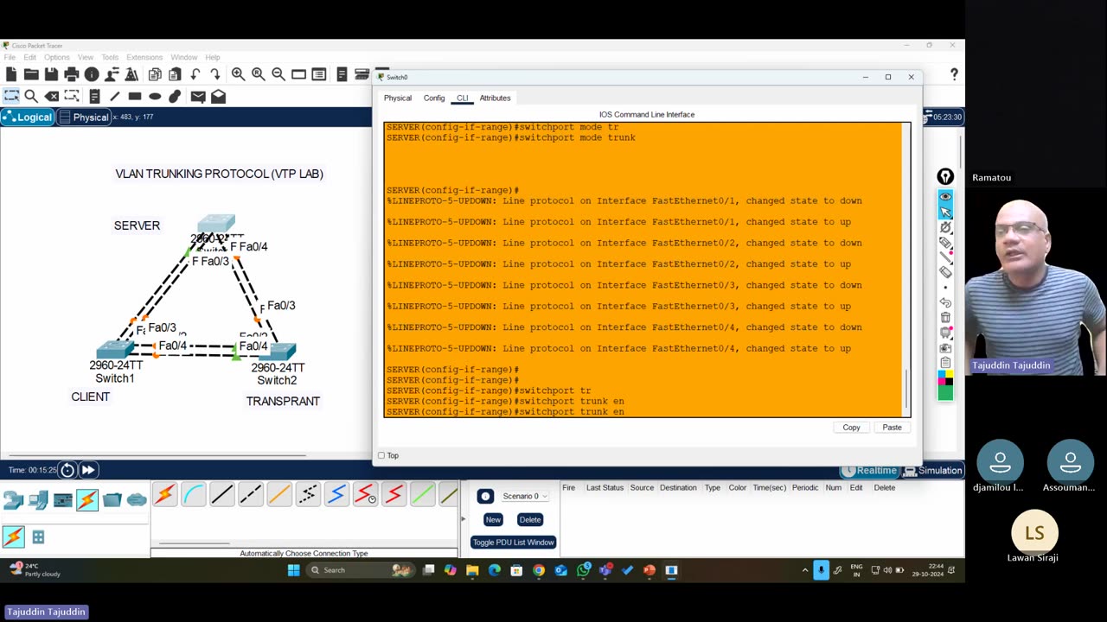Open the Attributes tab in Switch0
The height and width of the screenshot is (622, 1107).
[496, 98]
